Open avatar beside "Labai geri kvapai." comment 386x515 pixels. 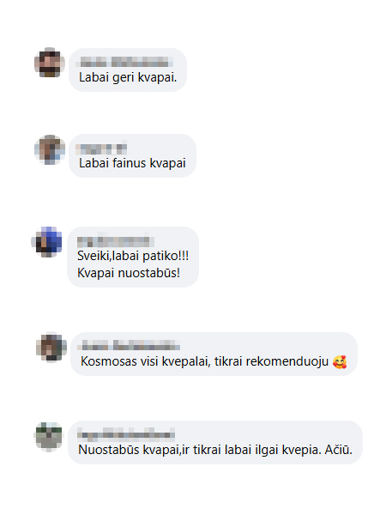point(50,63)
